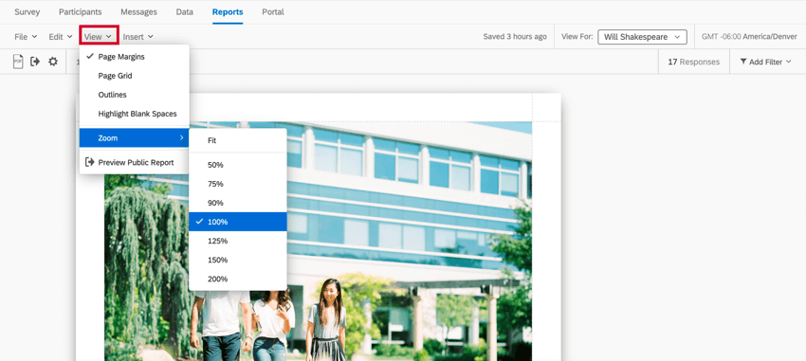Viewport: 806px width, 361px height.
Task: Collapse the View dropdown menu
Action: click(x=99, y=36)
